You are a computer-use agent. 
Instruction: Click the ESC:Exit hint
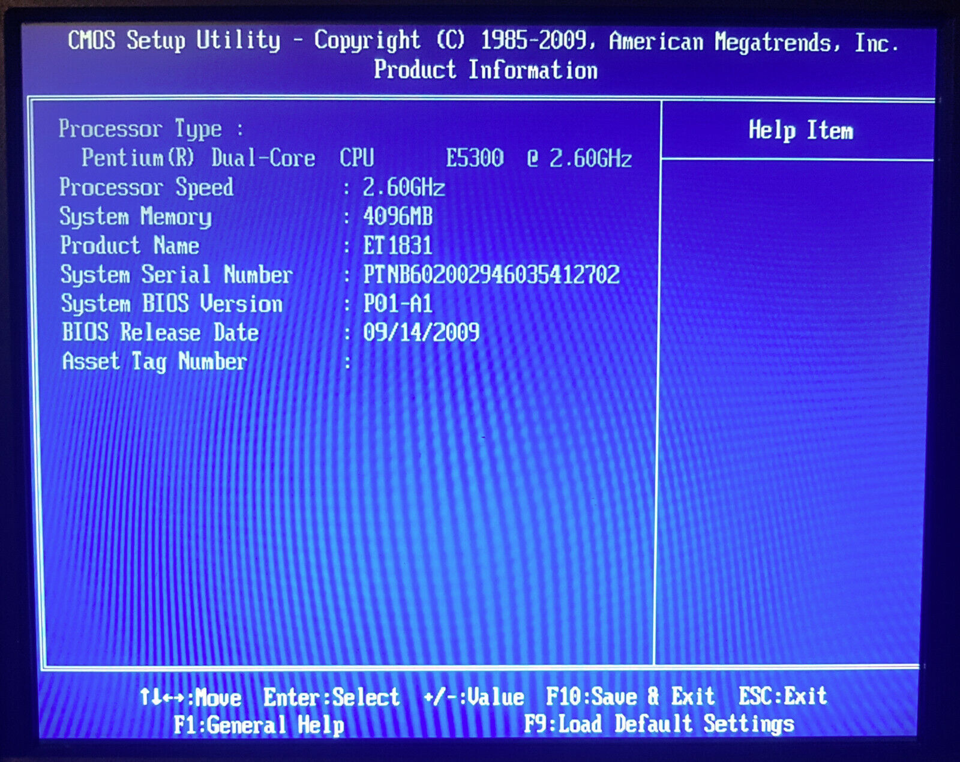click(x=783, y=696)
